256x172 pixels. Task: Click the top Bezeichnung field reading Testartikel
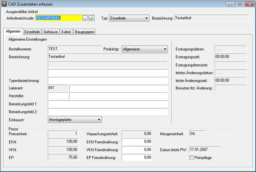point(212,18)
